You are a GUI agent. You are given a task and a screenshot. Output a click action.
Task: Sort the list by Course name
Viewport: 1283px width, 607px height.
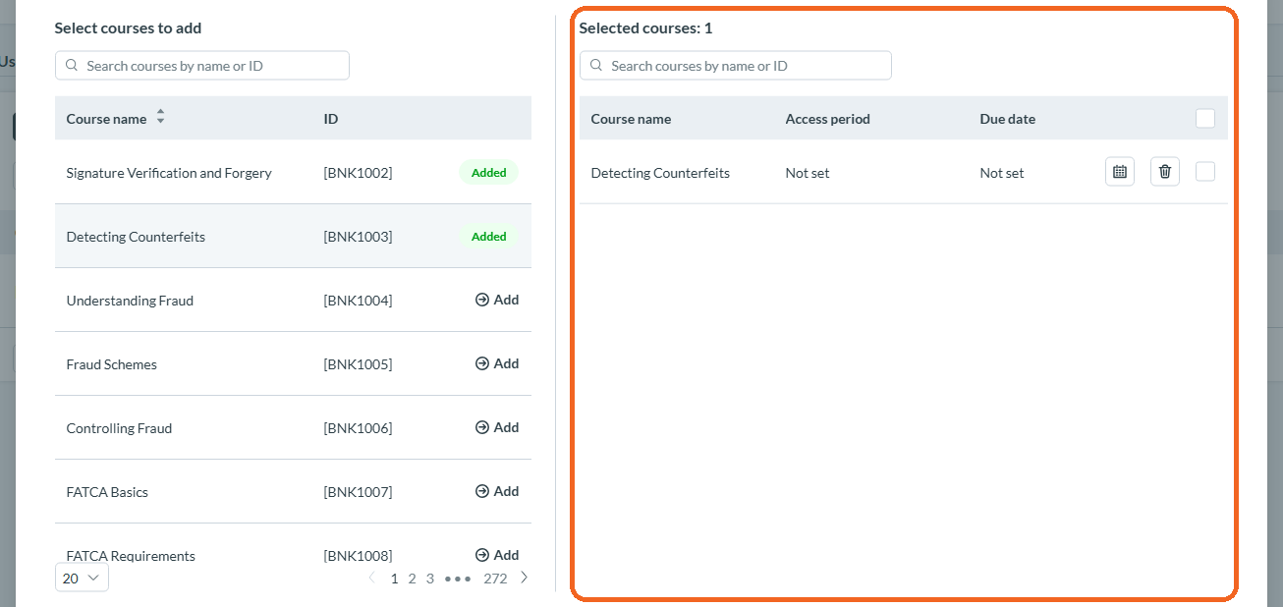(160, 118)
